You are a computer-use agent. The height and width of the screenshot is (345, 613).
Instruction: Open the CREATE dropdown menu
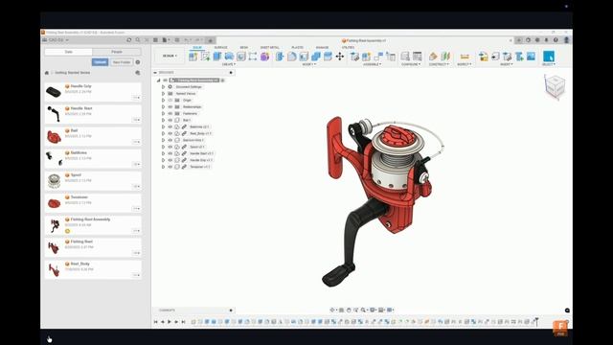(229, 64)
